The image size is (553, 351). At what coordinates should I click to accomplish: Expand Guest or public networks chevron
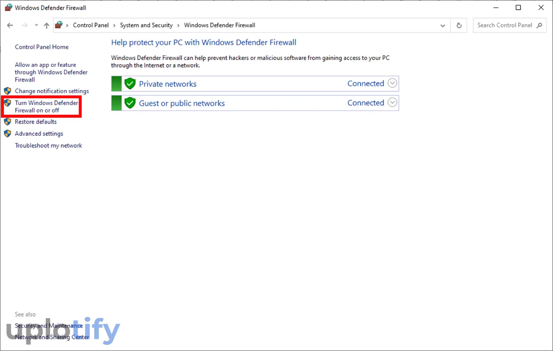[392, 103]
